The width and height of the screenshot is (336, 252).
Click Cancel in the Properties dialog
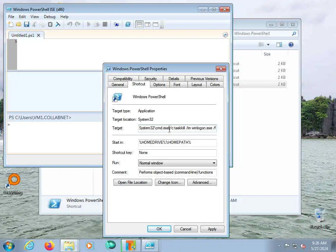pos(186,229)
